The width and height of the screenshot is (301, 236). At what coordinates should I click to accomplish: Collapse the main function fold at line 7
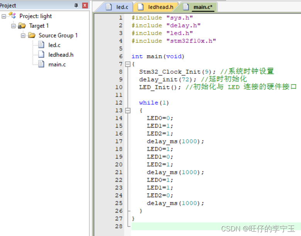coord(128,64)
